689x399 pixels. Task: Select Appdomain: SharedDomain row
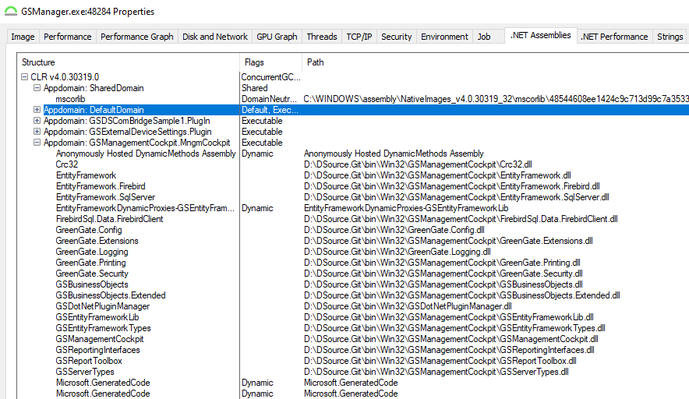coord(94,88)
